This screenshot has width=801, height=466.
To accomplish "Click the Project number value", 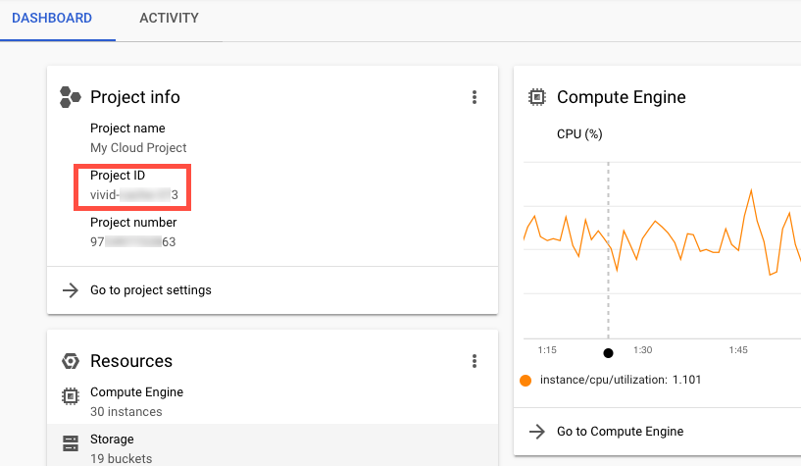I will pos(133,242).
